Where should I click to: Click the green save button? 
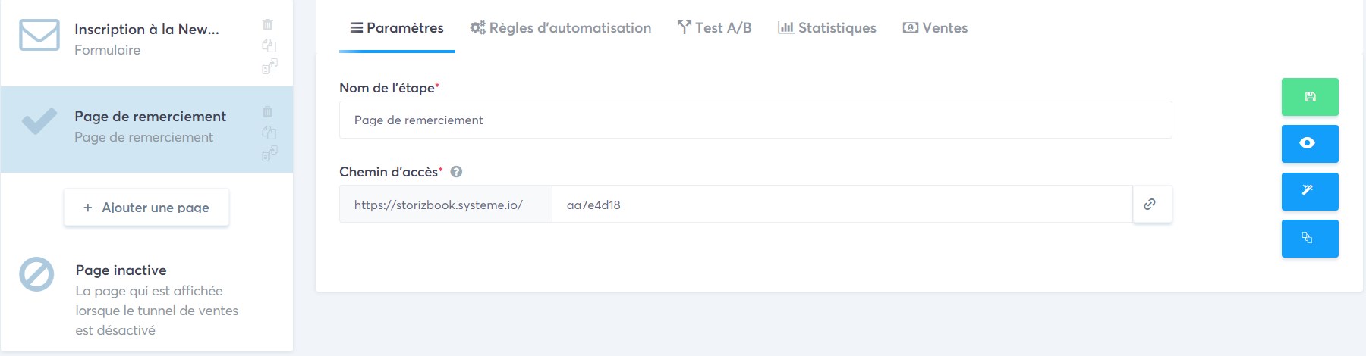point(1310,97)
